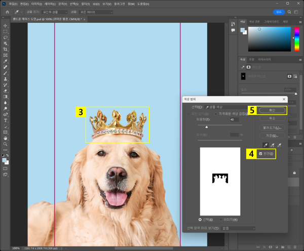This screenshot has width=304, height=251.
Task: Click the Add to Sample eyedropper icon
Action: 272,145
